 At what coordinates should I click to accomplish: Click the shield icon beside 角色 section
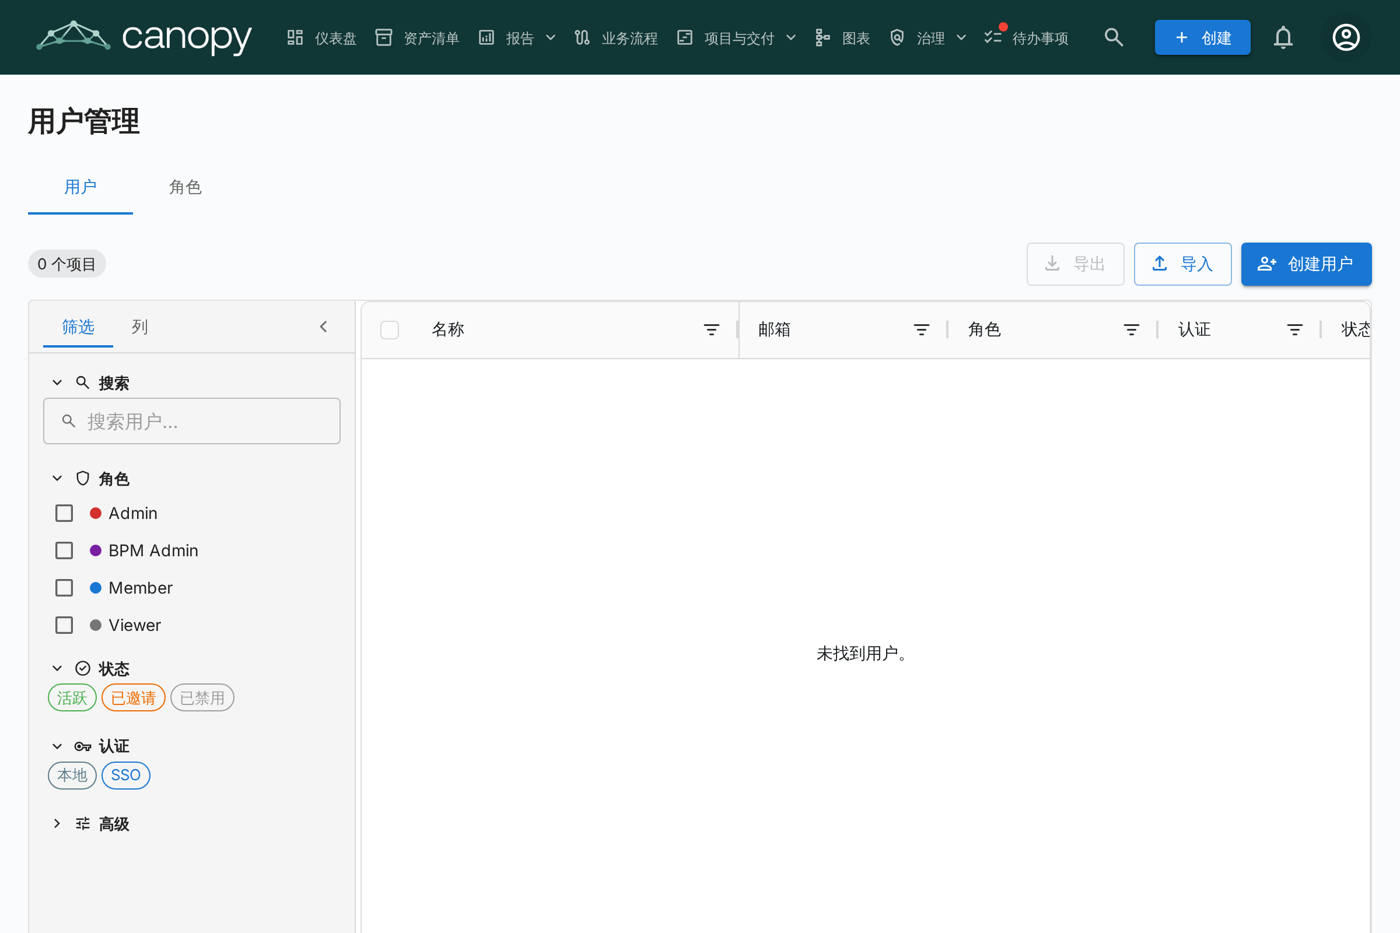83,478
